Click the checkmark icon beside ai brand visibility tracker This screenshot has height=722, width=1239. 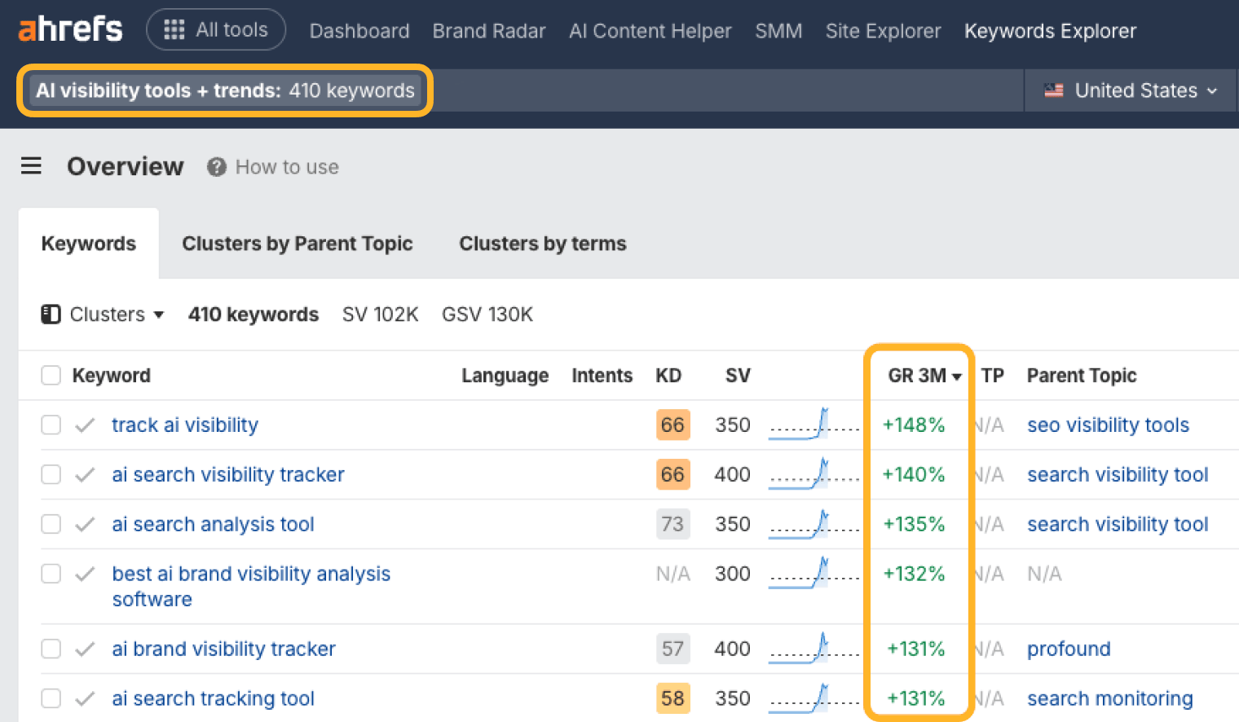coord(85,649)
